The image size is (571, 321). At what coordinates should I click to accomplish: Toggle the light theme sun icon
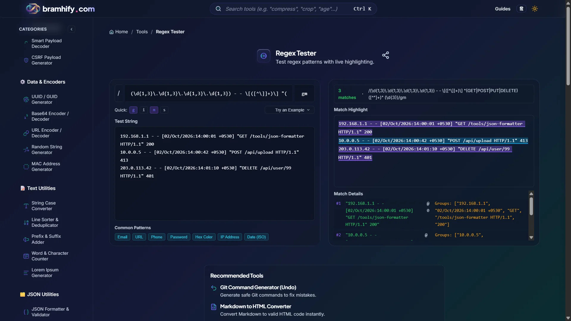[535, 9]
